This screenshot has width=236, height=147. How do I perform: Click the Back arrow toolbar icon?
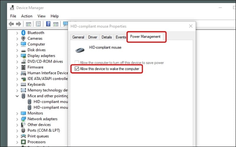coord(11,24)
